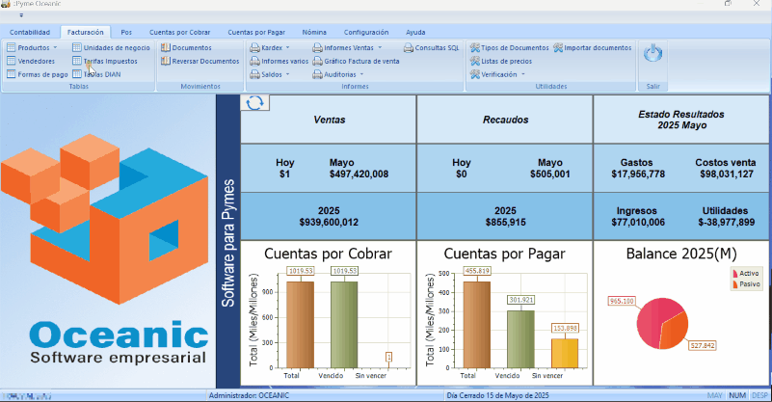Open Reversar Documentos
Screen dimensions: 772x402
point(204,61)
